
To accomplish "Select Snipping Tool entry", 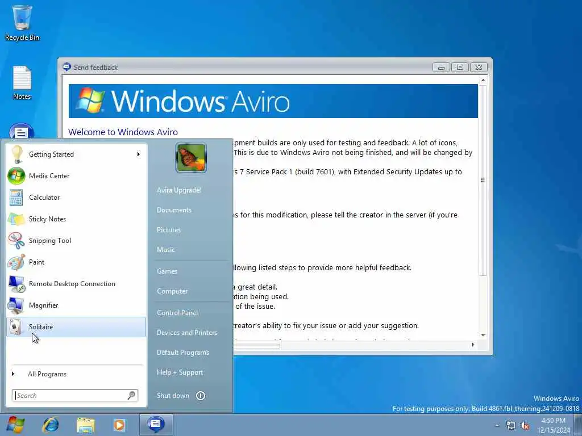I will pos(76,241).
